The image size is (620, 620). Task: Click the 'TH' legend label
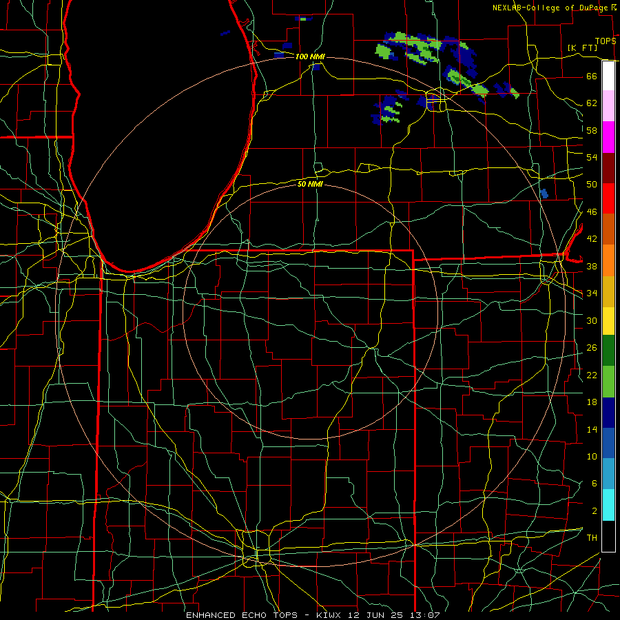[x=592, y=538]
